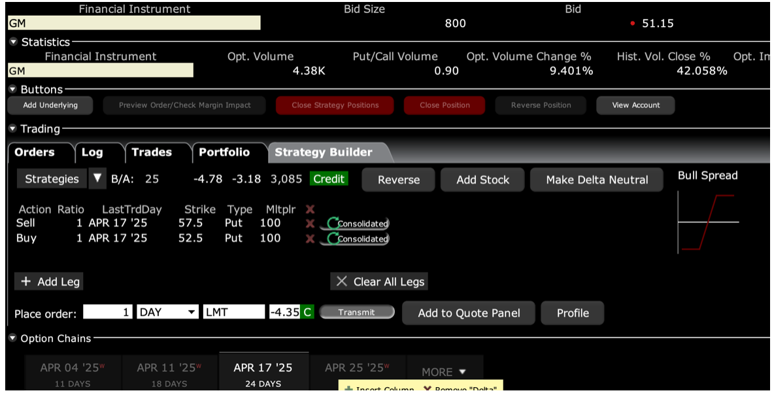Collapse the Option Chains section
The width and height of the screenshot is (774, 395).
click(13, 339)
